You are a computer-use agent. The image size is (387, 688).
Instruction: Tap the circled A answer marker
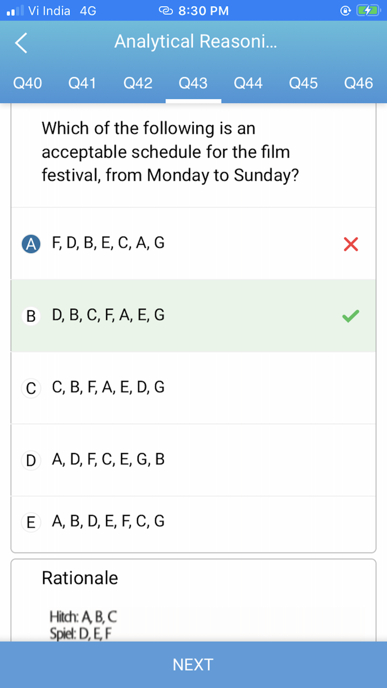(31, 243)
